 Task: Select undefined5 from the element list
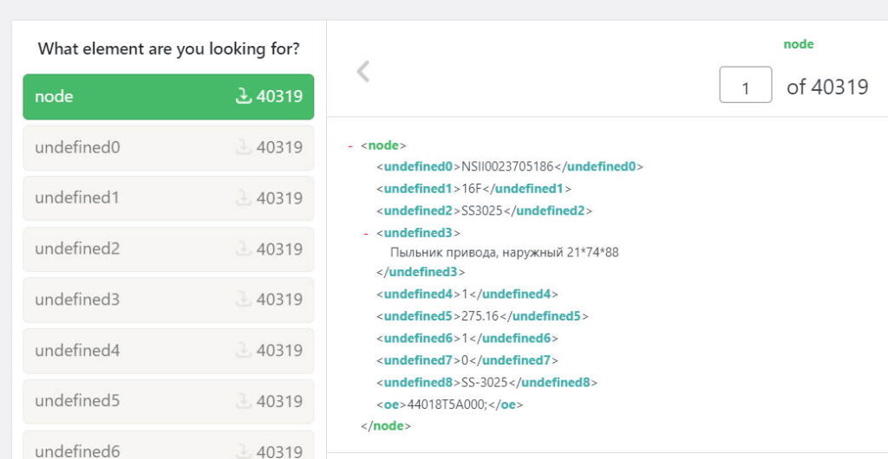coord(130,401)
